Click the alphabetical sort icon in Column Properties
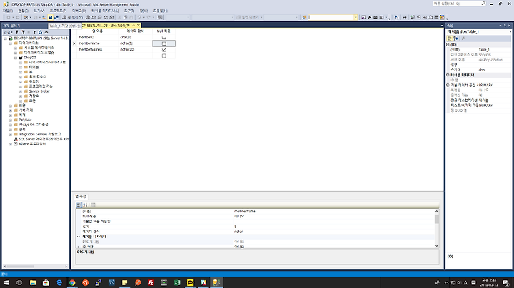 [x=85, y=205]
